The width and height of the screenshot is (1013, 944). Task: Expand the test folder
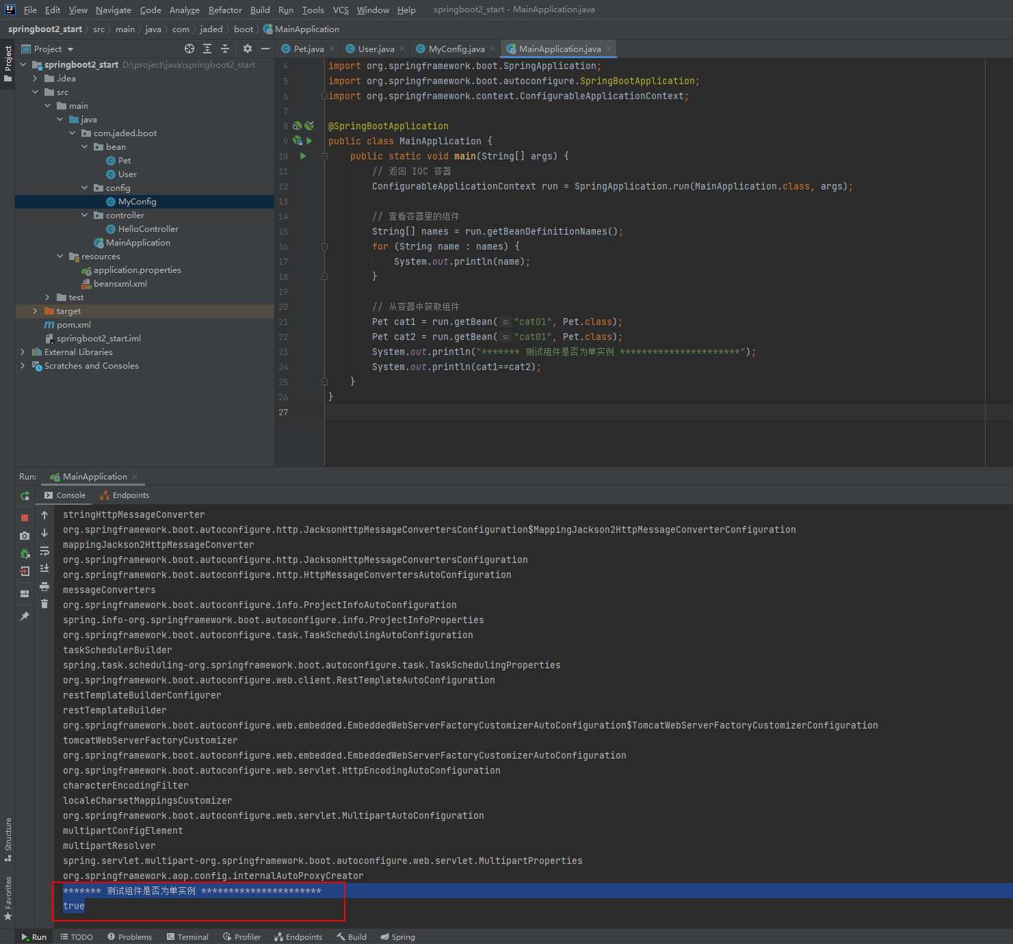tap(48, 298)
